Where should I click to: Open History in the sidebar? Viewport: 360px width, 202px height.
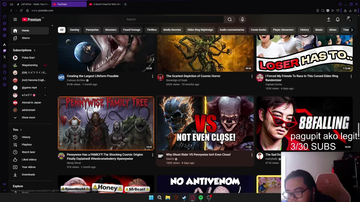pyautogui.click(x=30, y=137)
